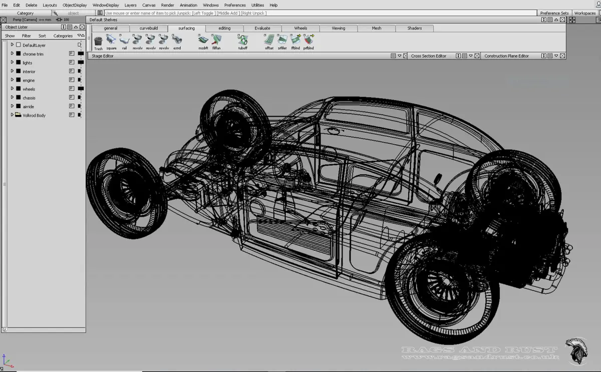The width and height of the screenshot is (601, 372).
Task: Open the Construction Plane Editor options menu icon
Action: click(x=550, y=56)
